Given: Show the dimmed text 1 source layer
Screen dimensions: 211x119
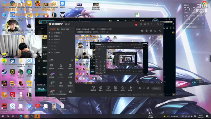Looking at the screenshot, I should [49, 46].
